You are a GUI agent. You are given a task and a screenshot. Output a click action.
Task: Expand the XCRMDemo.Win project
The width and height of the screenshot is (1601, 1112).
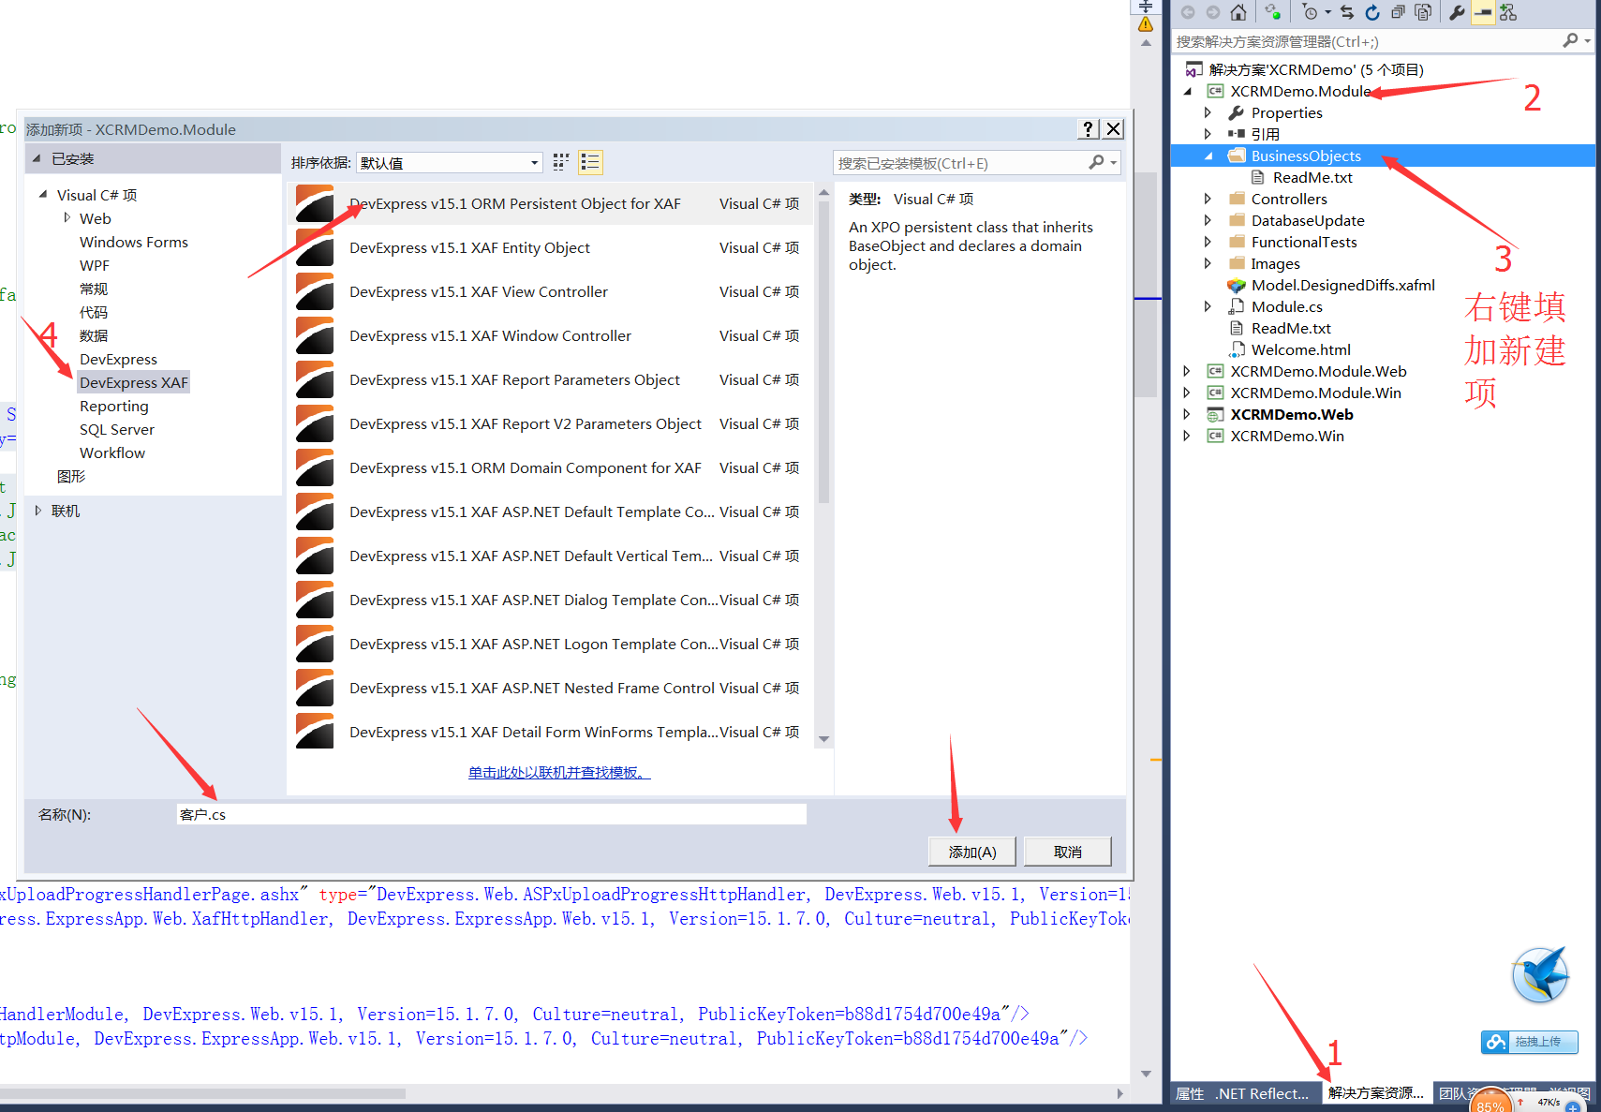click(x=1187, y=436)
